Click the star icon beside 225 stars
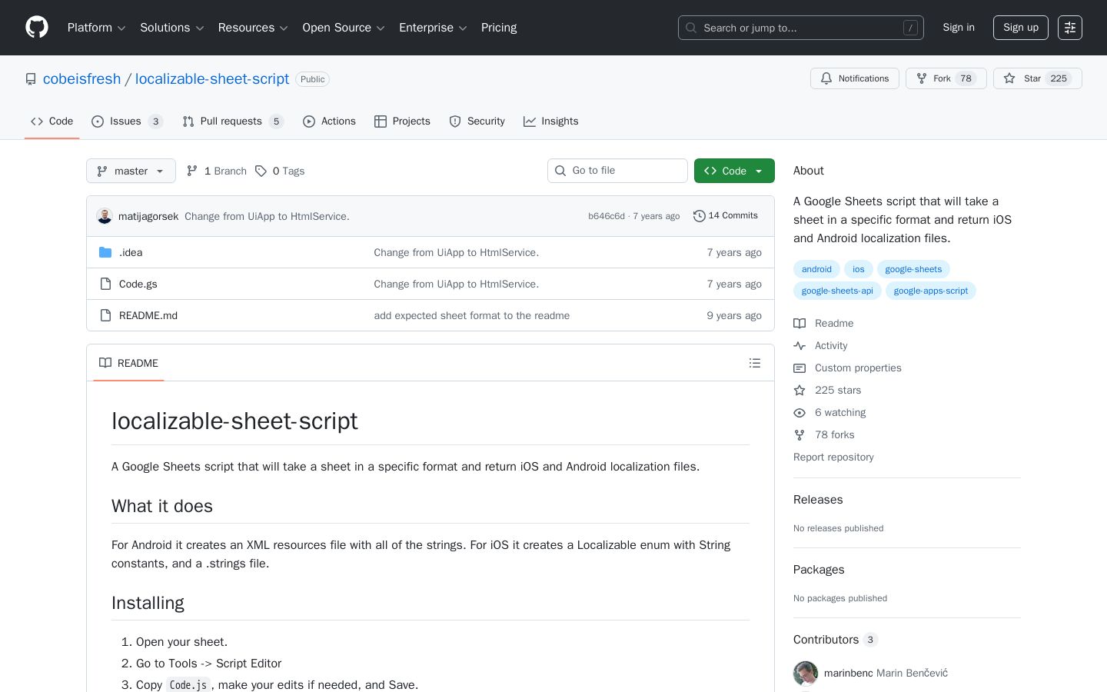This screenshot has height=692, width=1107. (x=799, y=391)
